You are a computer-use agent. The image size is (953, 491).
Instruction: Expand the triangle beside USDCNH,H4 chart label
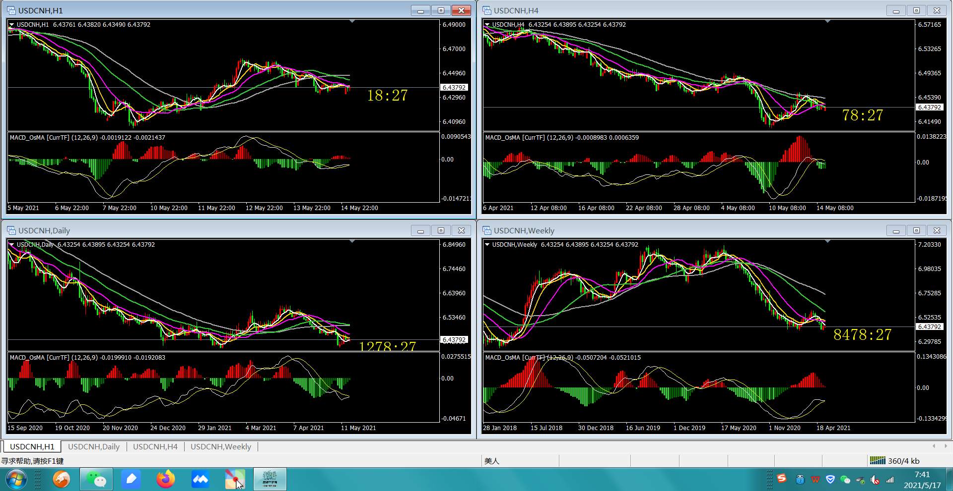pos(487,24)
